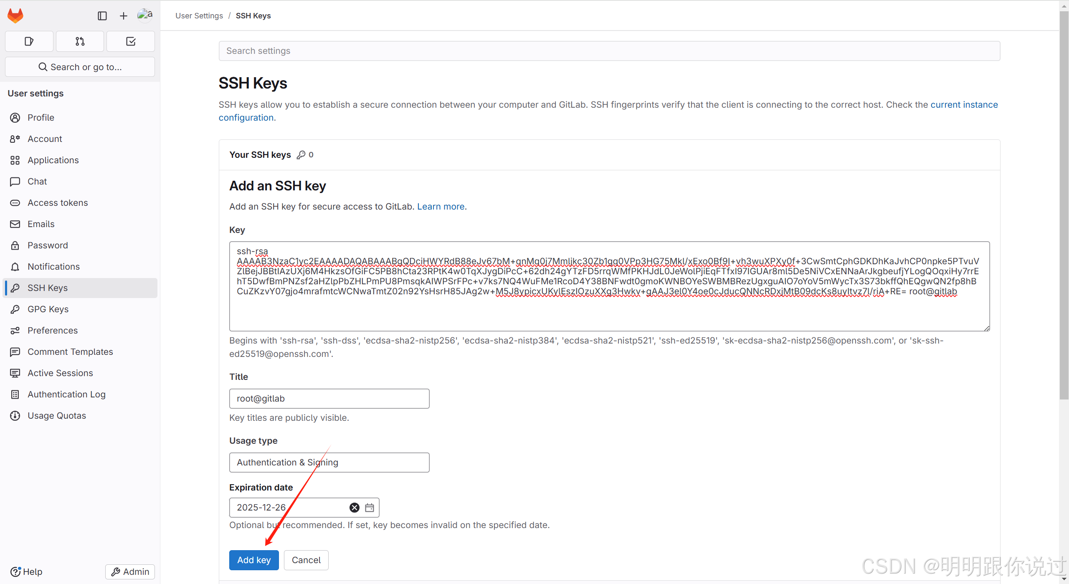Click the GitLab fox logo
This screenshot has width=1069, height=584.
(x=15, y=16)
